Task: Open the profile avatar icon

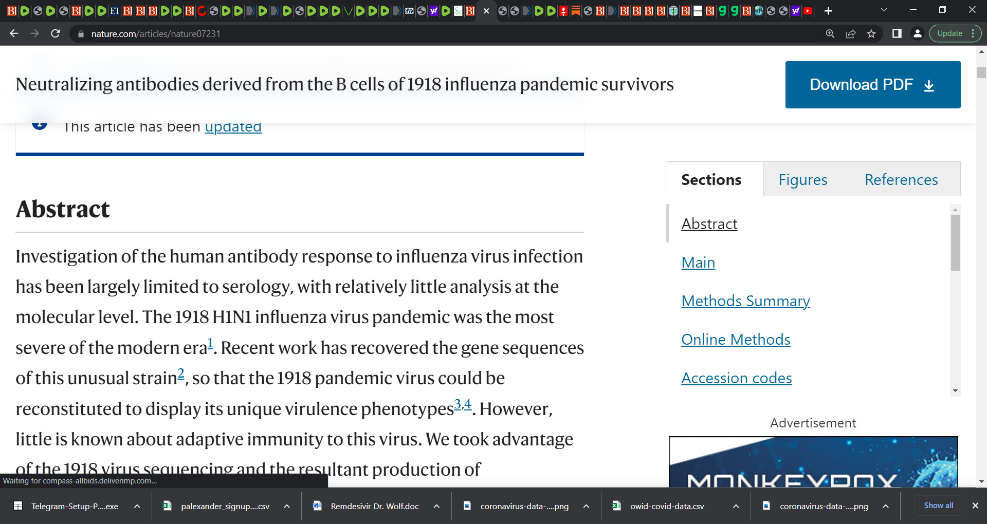Action: click(x=917, y=33)
